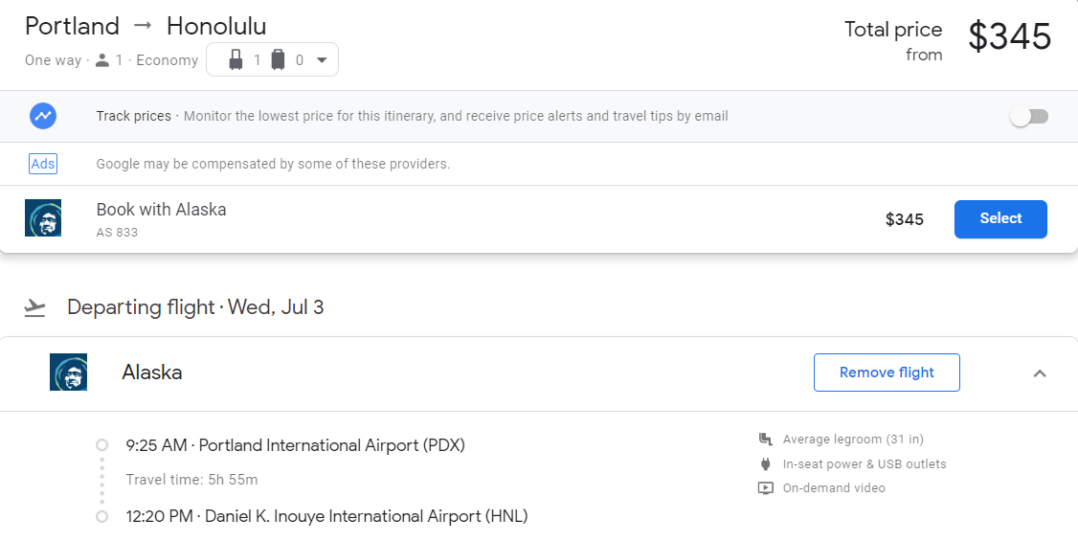Click 'Travel time: 5h 55m'

pyautogui.click(x=191, y=480)
